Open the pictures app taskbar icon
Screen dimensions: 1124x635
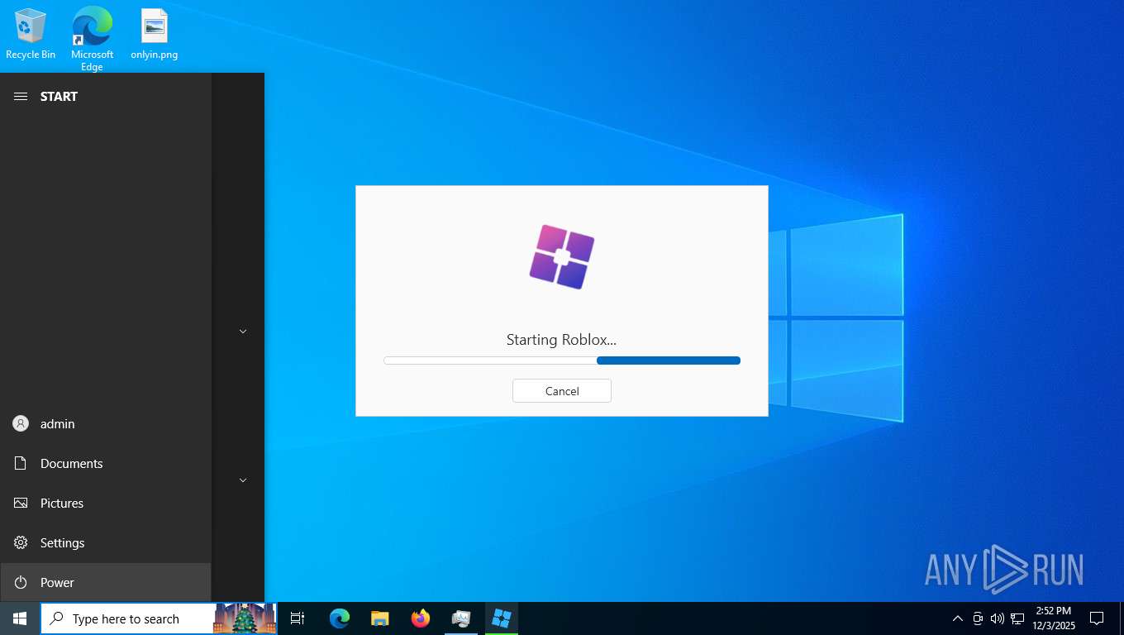point(461,618)
